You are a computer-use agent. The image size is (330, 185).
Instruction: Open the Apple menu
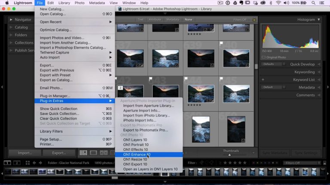(7, 3)
